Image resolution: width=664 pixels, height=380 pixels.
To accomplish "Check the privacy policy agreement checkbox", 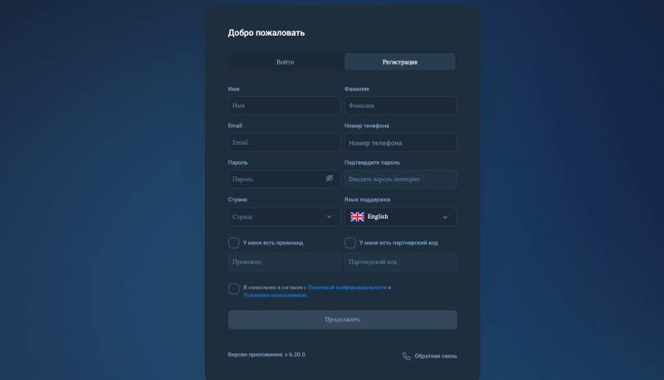I will [233, 289].
